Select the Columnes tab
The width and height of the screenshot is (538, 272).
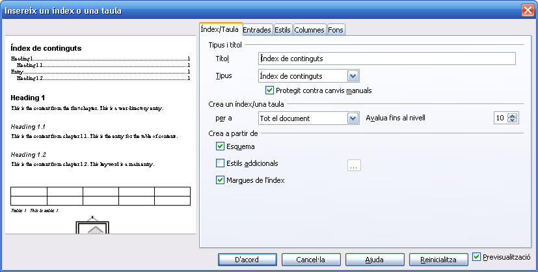pos(309,30)
